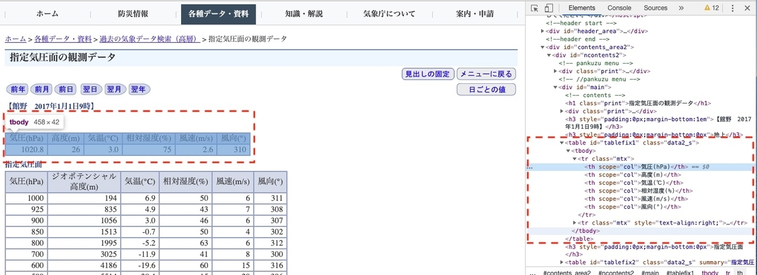Click the 日ごとの値 button
757x275 pixels.
pyautogui.click(x=486, y=90)
